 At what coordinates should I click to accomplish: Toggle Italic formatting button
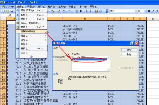(153, 11)
